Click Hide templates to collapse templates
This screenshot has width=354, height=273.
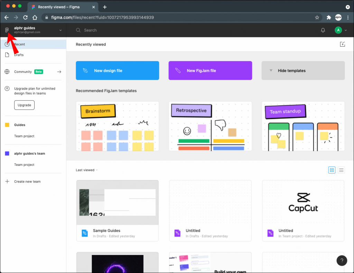(x=303, y=70)
